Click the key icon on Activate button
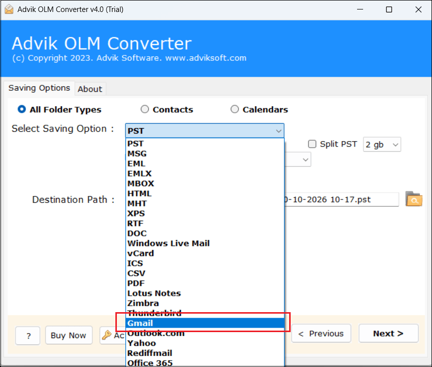 [106, 335]
